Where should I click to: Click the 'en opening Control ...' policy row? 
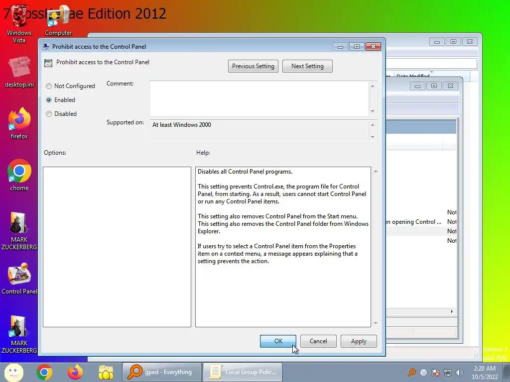click(421, 222)
